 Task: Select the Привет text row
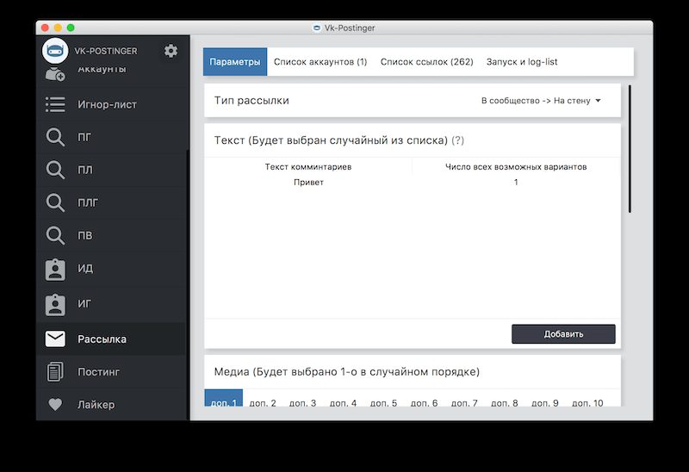(308, 183)
